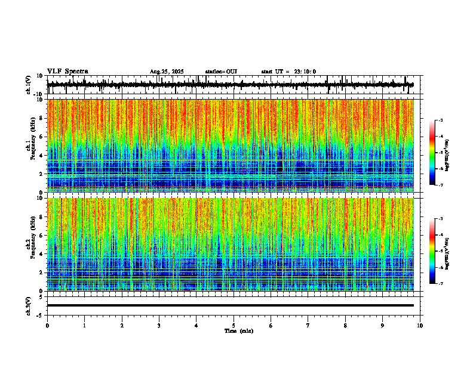The height and width of the screenshot is (365, 473).
Task: Click the '-3' label on ch.1 color bar
Action: pyautogui.click(x=441, y=120)
